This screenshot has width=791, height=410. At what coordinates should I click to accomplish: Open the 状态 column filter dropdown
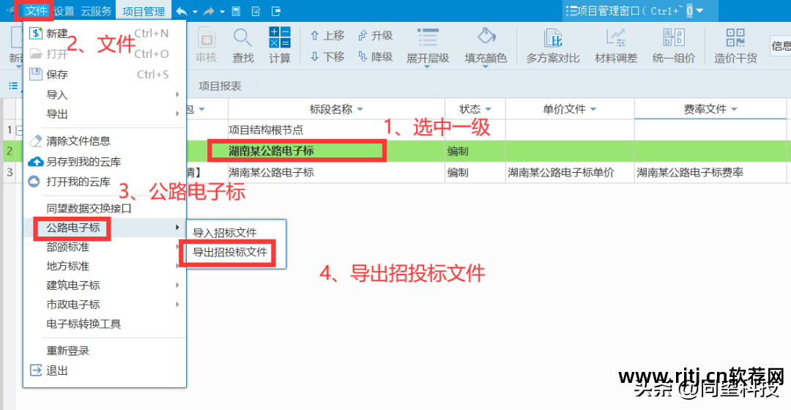pyautogui.click(x=488, y=109)
